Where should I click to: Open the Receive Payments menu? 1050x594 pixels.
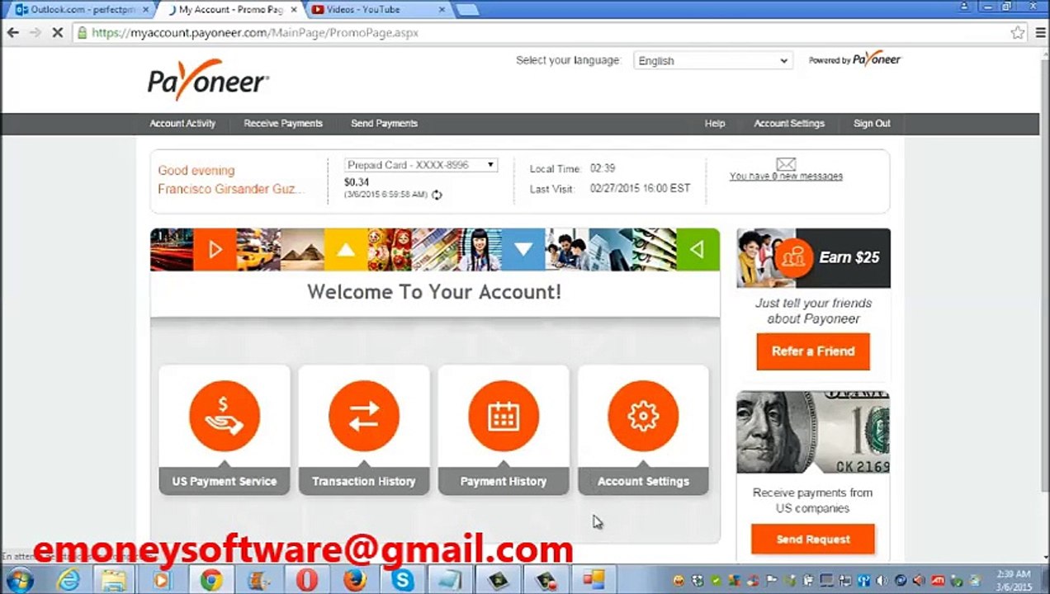click(283, 123)
